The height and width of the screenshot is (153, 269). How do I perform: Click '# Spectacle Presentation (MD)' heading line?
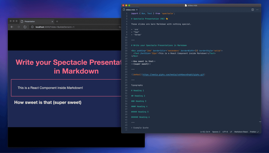(x=149, y=19)
